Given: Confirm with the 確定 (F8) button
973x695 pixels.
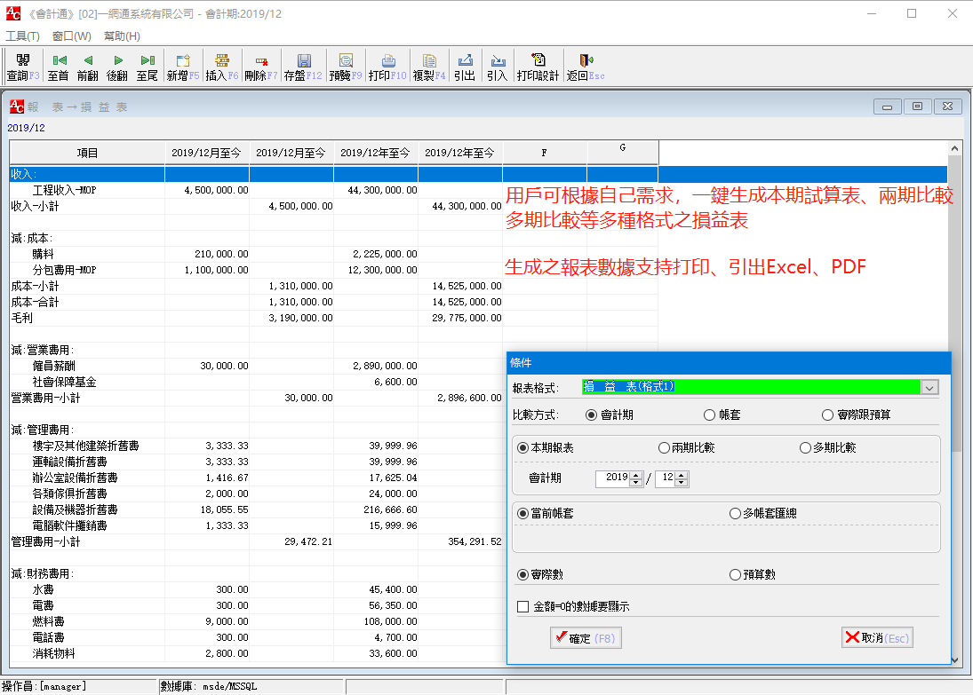Looking at the screenshot, I should (x=586, y=638).
